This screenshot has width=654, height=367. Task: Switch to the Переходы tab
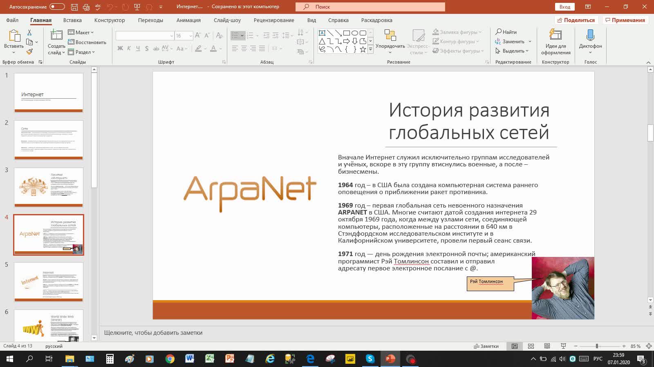point(150,20)
